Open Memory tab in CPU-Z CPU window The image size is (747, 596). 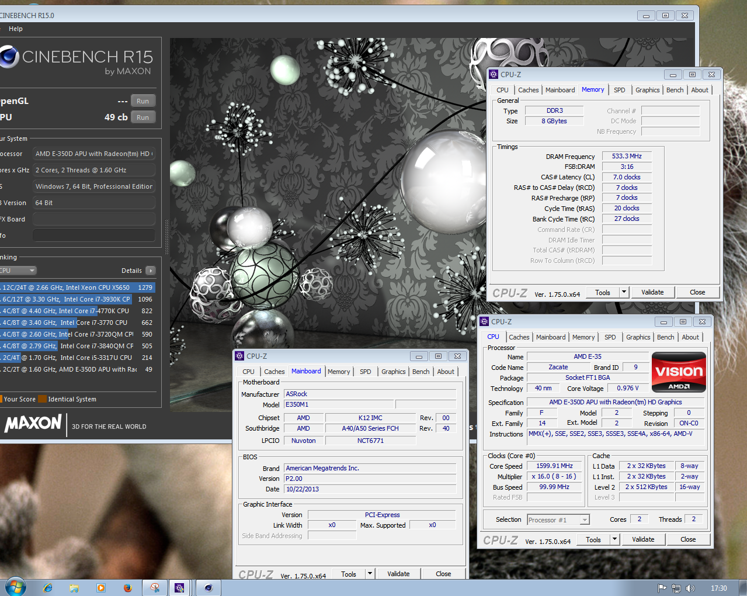click(x=583, y=337)
